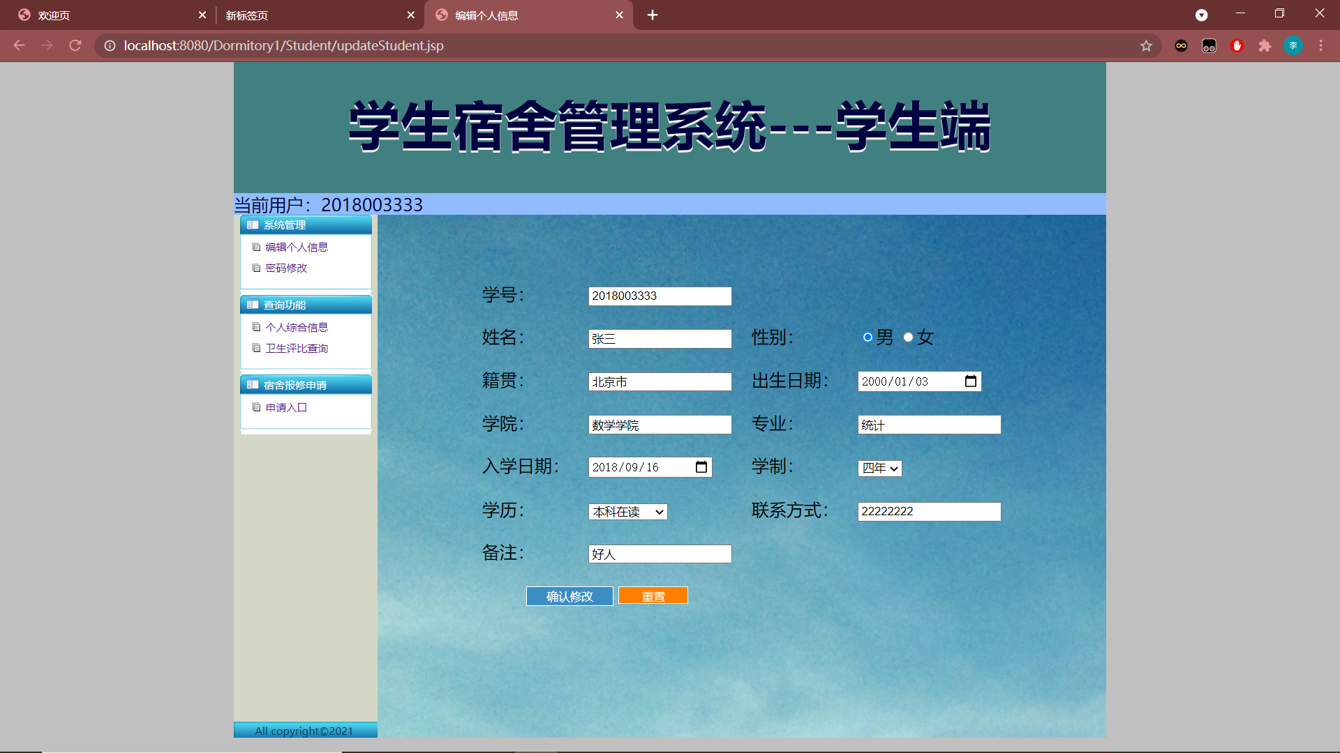Select the 男 gender radio button
Viewport: 1340px width, 753px height.
click(x=867, y=337)
